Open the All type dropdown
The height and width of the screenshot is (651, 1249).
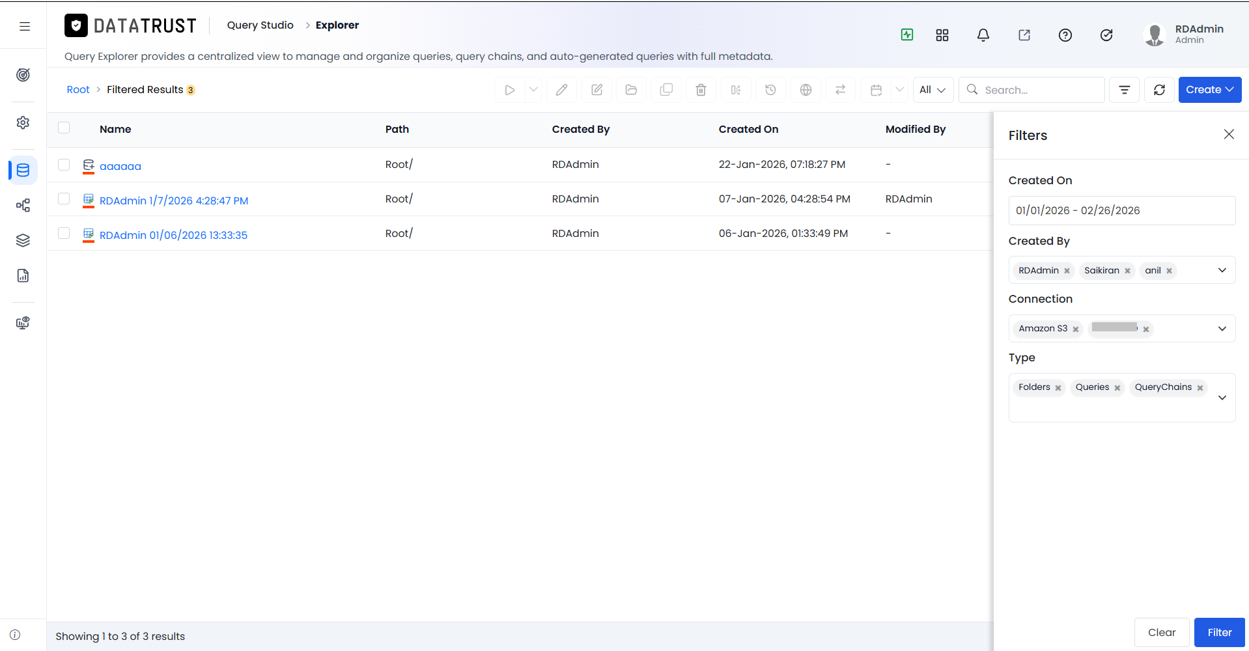(933, 90)
